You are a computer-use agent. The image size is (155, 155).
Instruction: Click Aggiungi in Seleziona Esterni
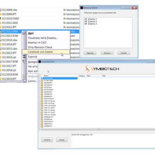tap(90, 53)
